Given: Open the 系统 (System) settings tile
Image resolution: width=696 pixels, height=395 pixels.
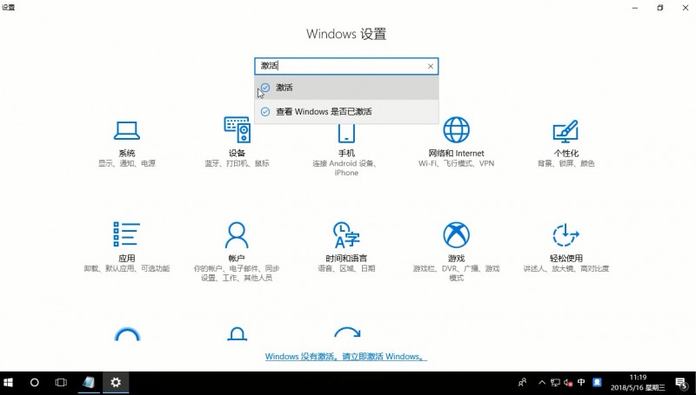Looking at the screenshot, I should [126, 144].
